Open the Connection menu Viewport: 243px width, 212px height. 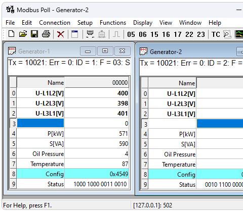point(55,23)
